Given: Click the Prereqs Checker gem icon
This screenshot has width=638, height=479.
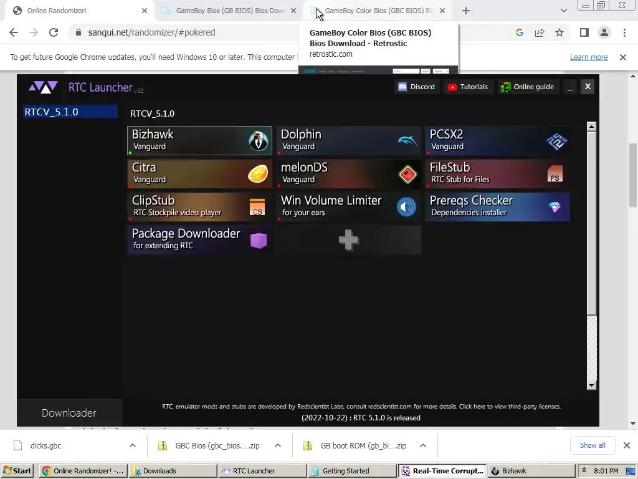Looking at the screenshot, I should tap(555, 207).
